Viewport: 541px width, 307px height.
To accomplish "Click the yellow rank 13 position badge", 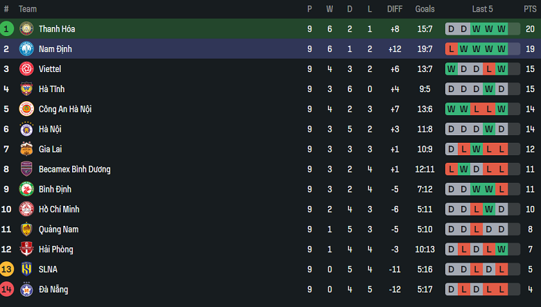I will (x=7, y=269).
